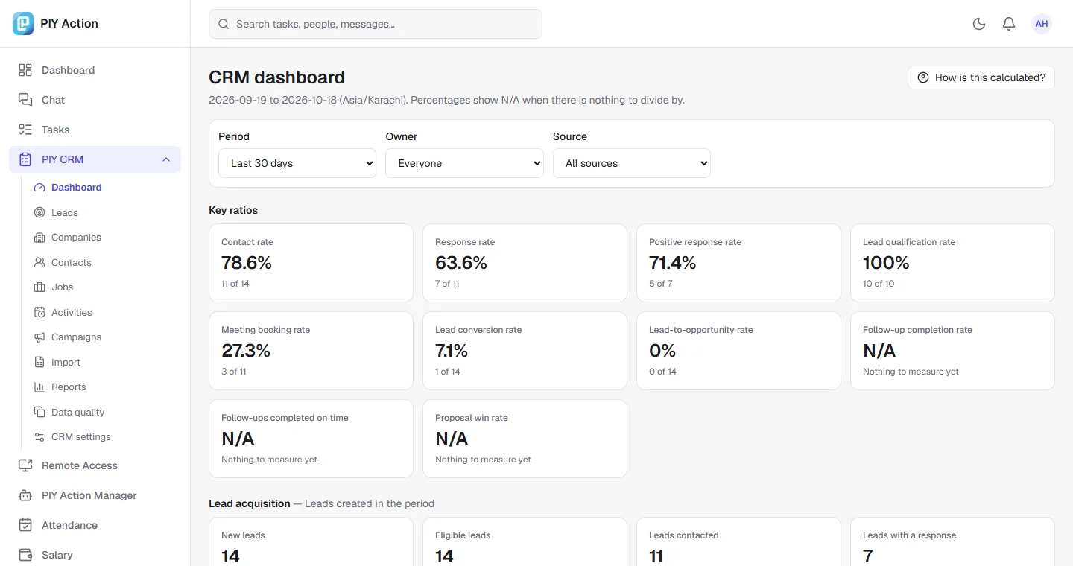Click the PIY CRM clipboard icon
This screenshot has height=566, width=1073.
25,159
